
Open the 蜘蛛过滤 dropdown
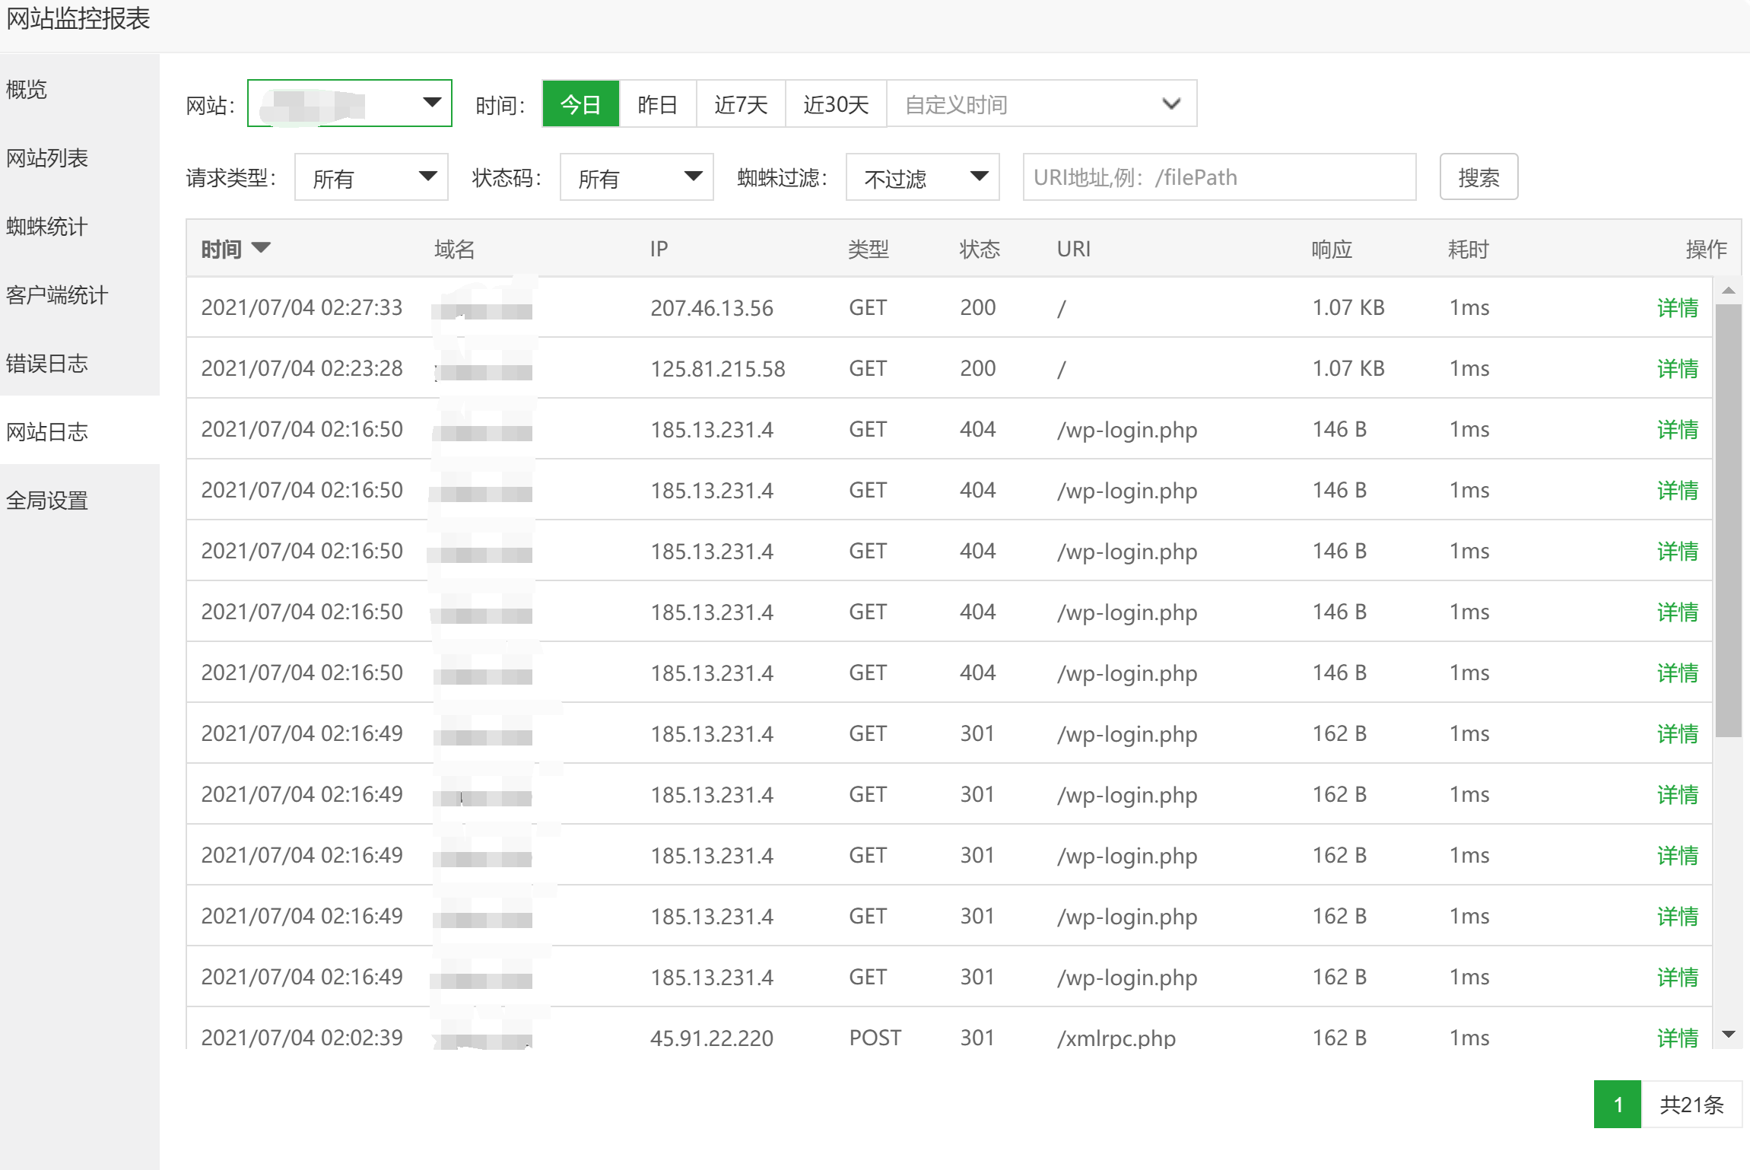pos(923,177)
